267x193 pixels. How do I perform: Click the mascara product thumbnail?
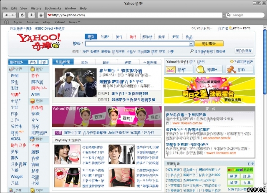[121, 154]
